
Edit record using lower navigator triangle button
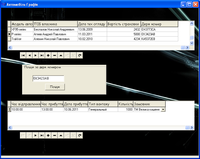(x=61, y=135)
